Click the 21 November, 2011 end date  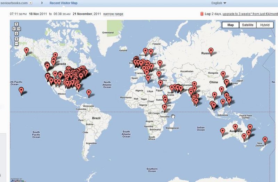tap(87, 14)
